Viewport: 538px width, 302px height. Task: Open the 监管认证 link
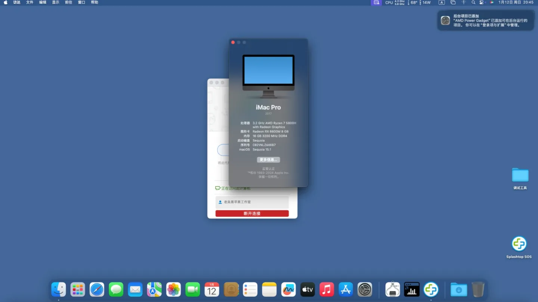[268, 169]
